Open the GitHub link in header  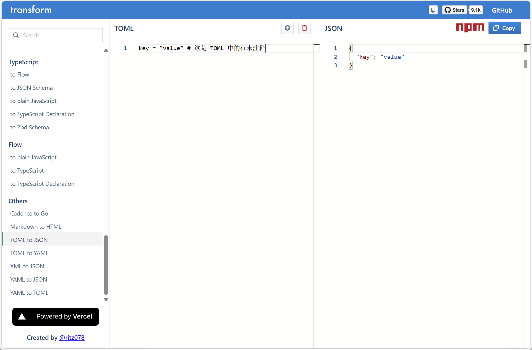pyautogui.click(x=502, y=11)
